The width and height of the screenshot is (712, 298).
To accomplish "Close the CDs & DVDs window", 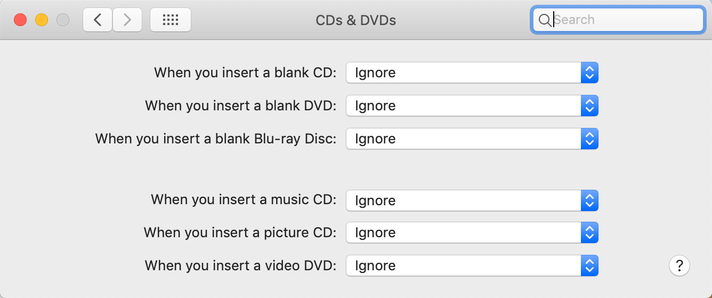I will point(20,20).
